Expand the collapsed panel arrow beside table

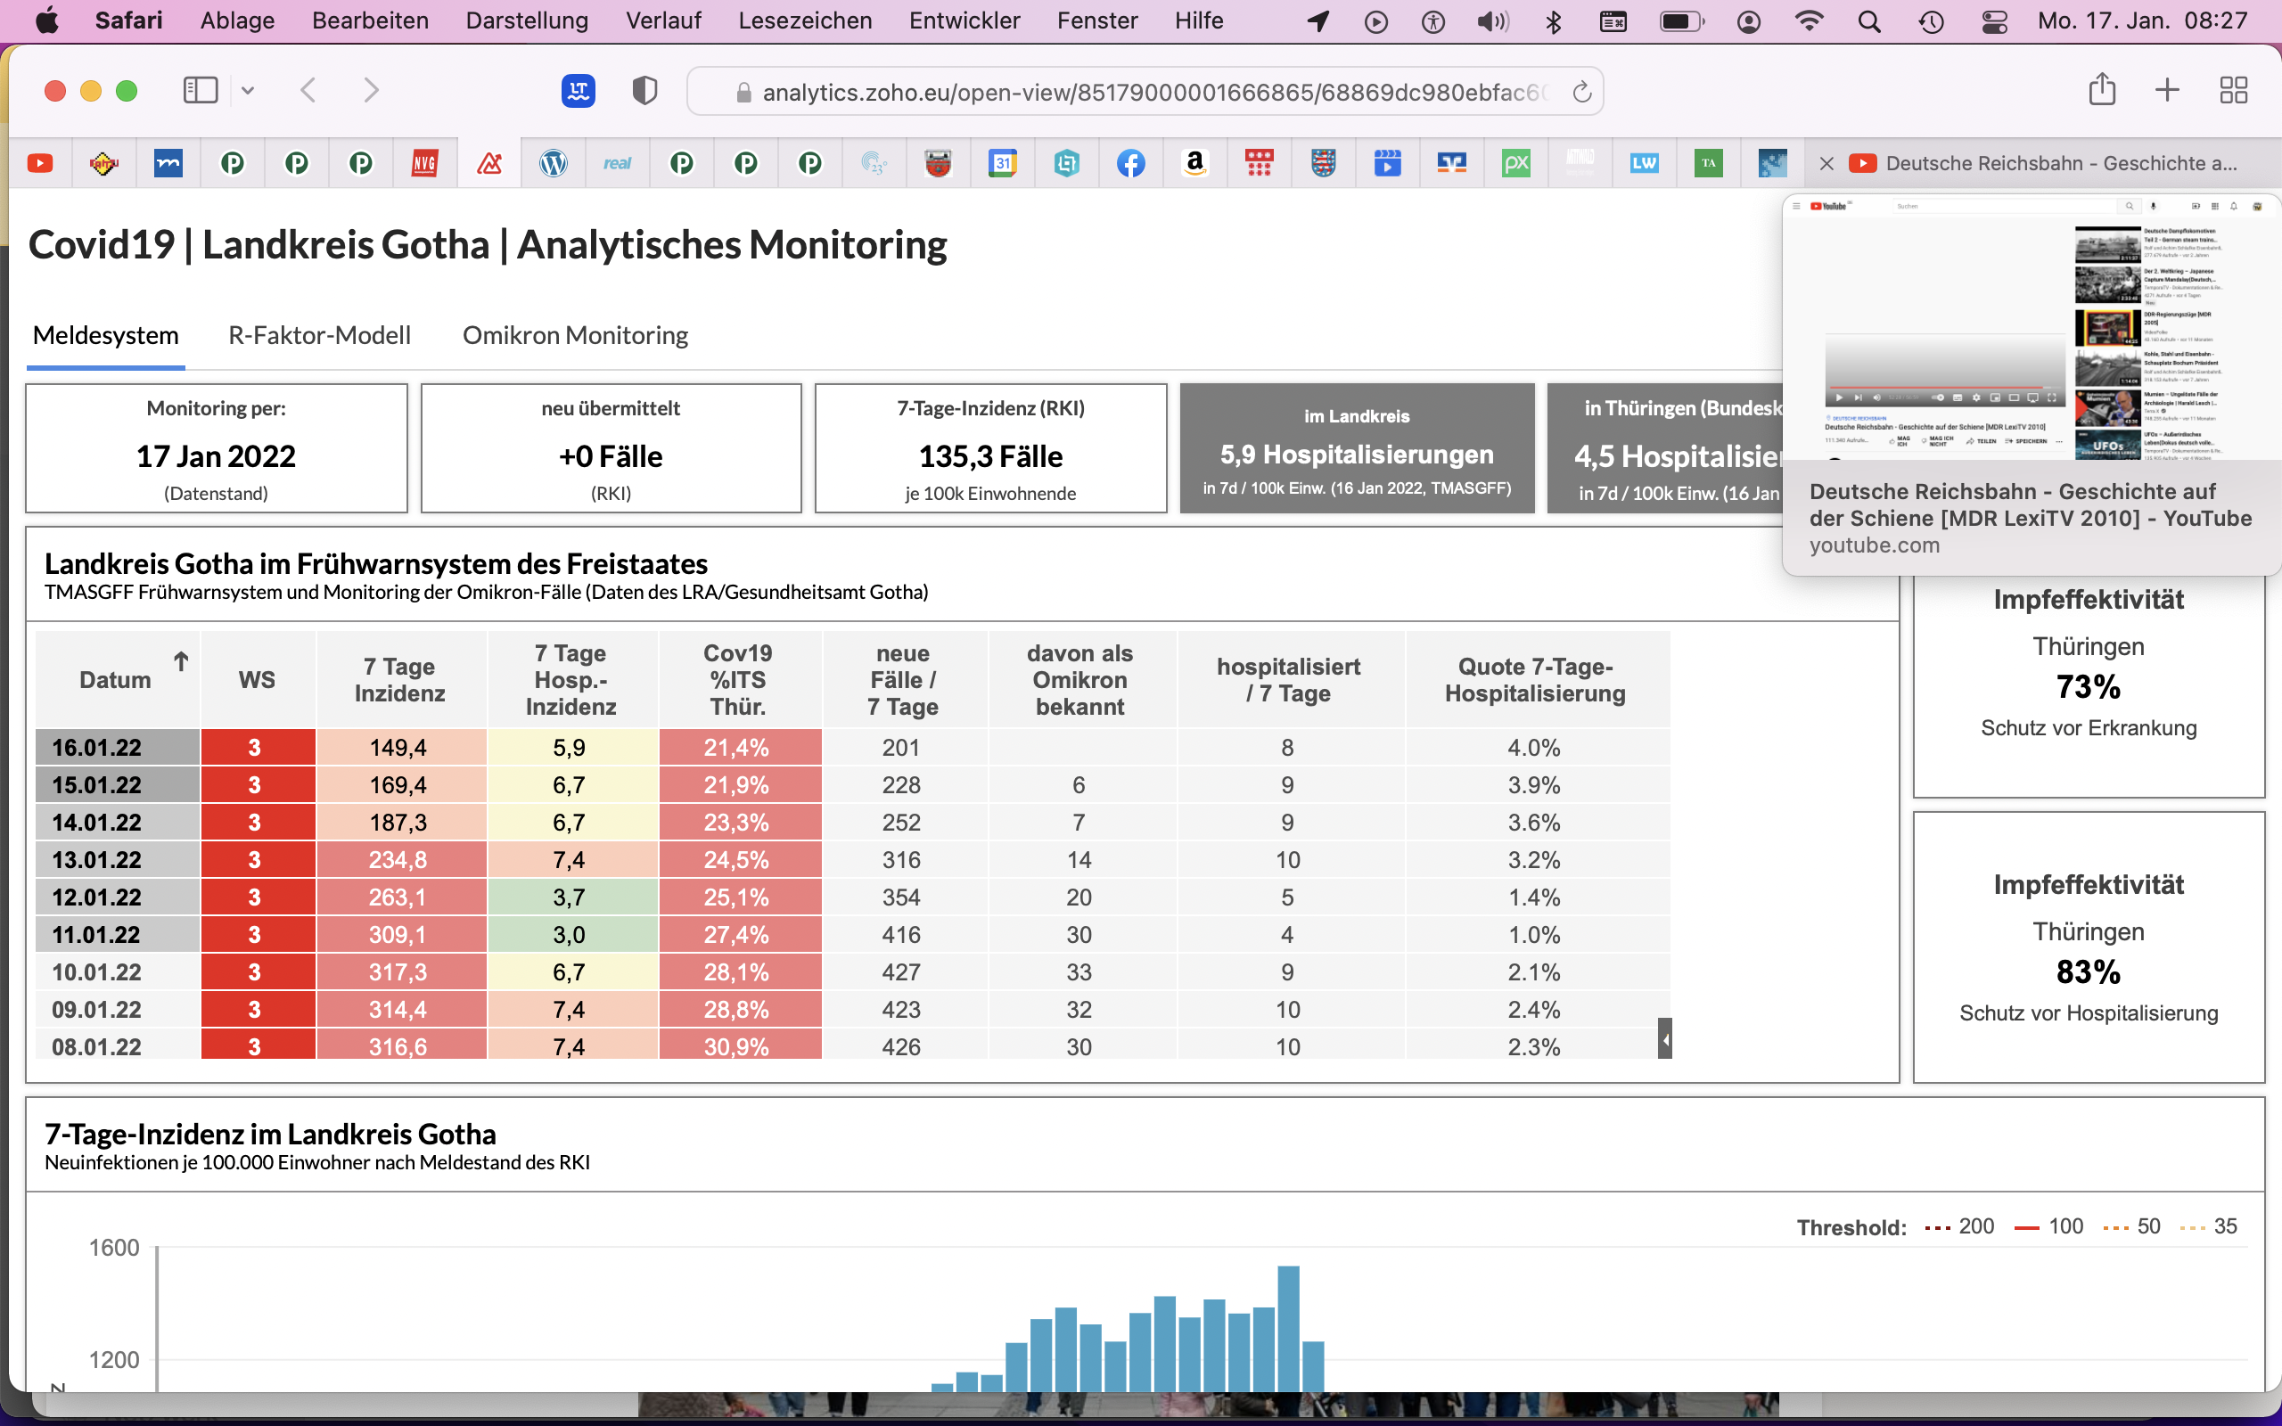click(1665, 1039)
